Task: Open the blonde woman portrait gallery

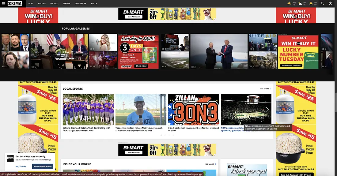Action: (x=103, y=42)
